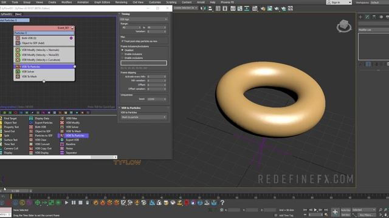Viewport: 389px width, 218px height.
Task: Open the Animation menu
Action: (83, 2)
